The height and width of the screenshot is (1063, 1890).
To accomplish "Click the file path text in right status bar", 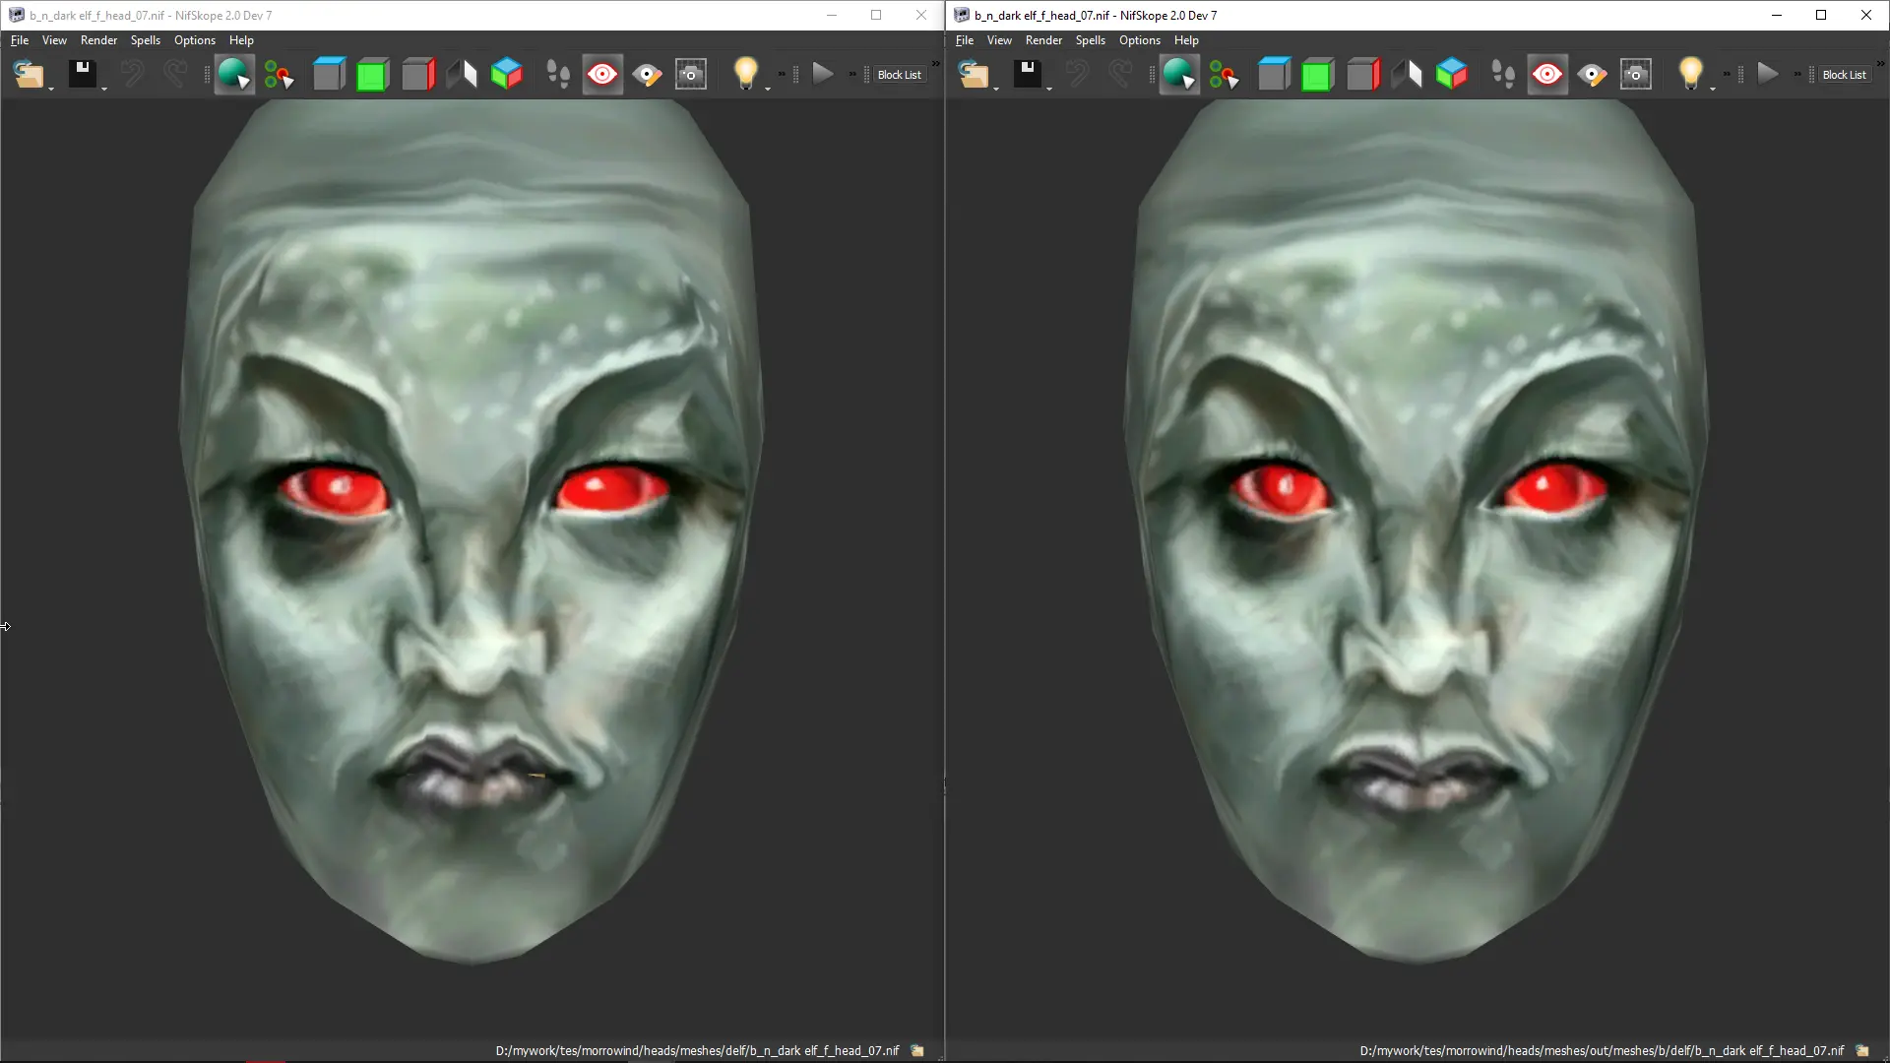I will (x=1602, y=1051).
